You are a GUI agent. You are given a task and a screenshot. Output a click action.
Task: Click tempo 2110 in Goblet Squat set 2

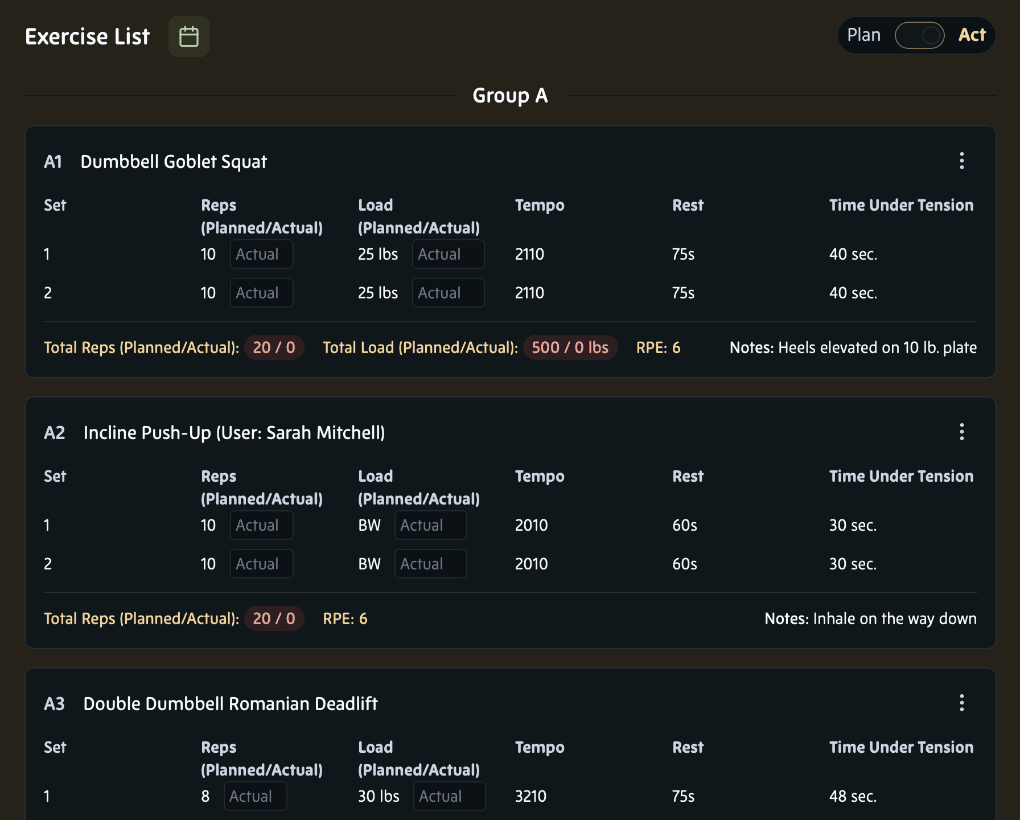coord(529,293)
